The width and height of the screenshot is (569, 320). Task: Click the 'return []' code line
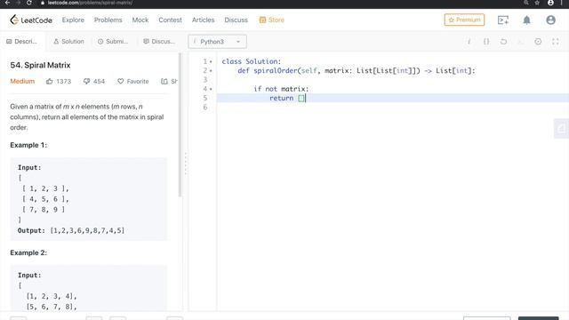click(287, 98)
